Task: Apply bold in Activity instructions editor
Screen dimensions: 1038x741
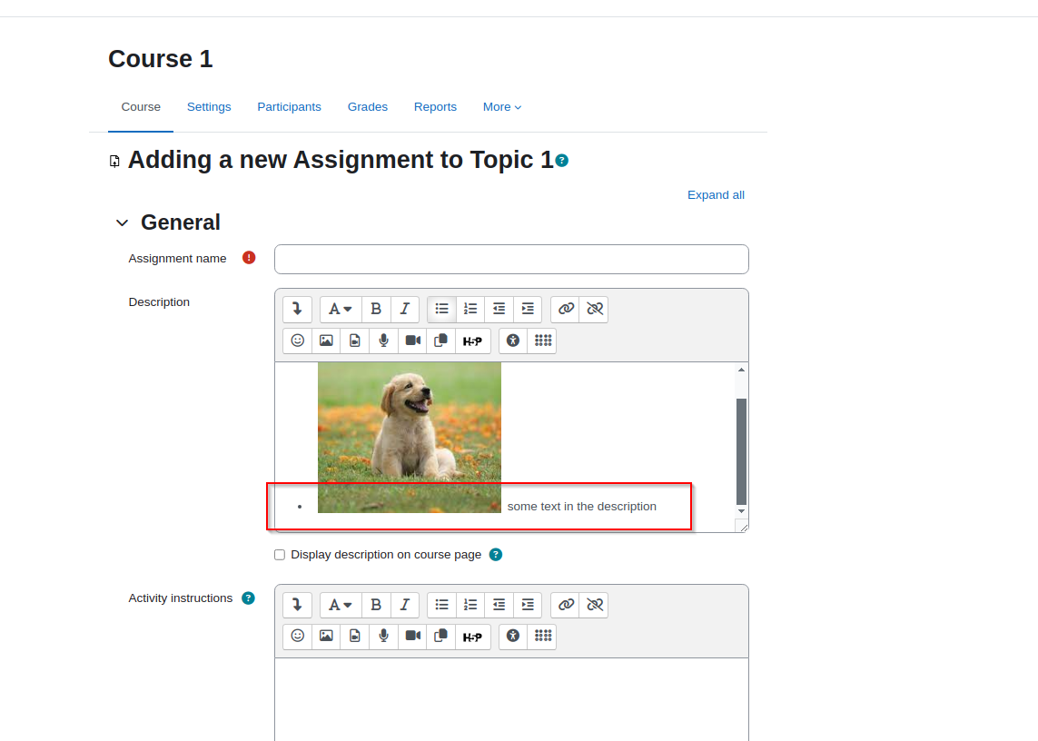Action: pos(376,606)
